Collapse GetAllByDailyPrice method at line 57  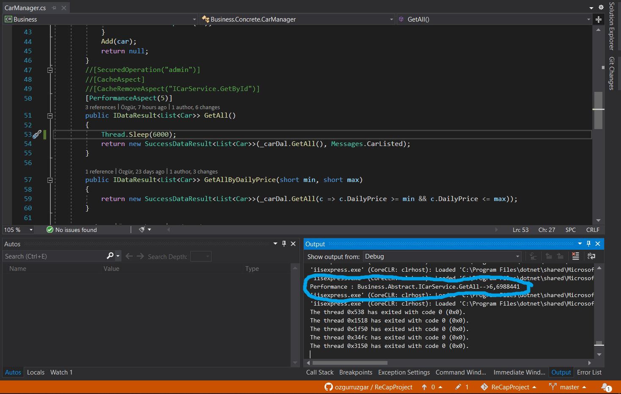coord(50,180)
